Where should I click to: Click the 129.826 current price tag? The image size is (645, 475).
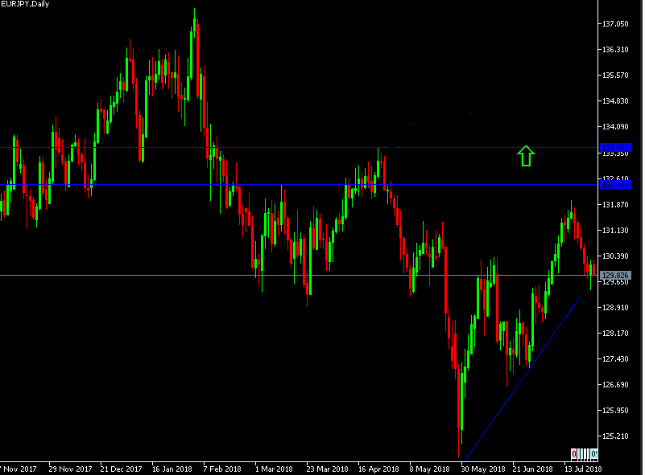pos(614,275)
